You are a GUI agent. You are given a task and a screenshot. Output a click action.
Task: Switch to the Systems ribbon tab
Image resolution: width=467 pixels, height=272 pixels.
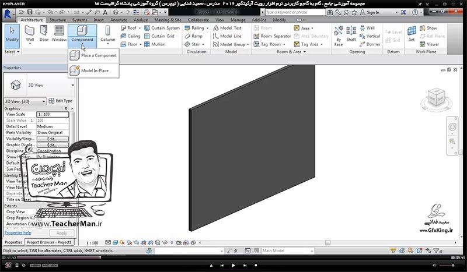pyautogui.click(x=80, y=20)
